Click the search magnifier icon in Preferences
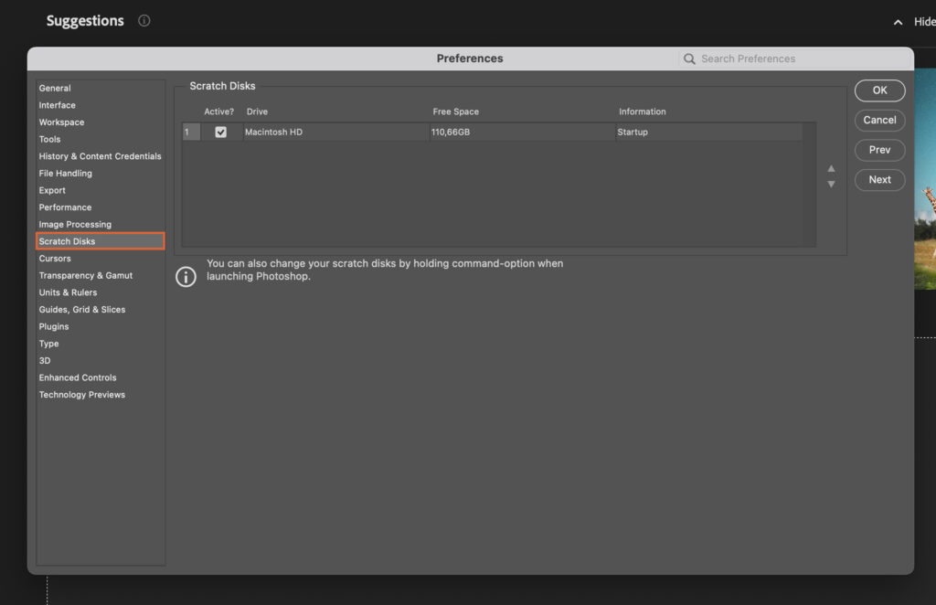936x605 pixels. [x=689, y=58]
